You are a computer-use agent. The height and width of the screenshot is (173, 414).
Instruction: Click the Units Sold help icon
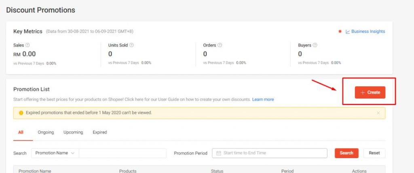131,45
